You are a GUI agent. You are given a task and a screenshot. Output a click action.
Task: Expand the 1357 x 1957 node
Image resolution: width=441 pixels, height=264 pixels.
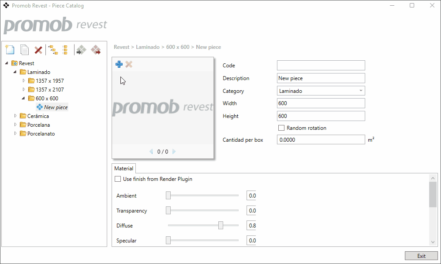[24, 81]
